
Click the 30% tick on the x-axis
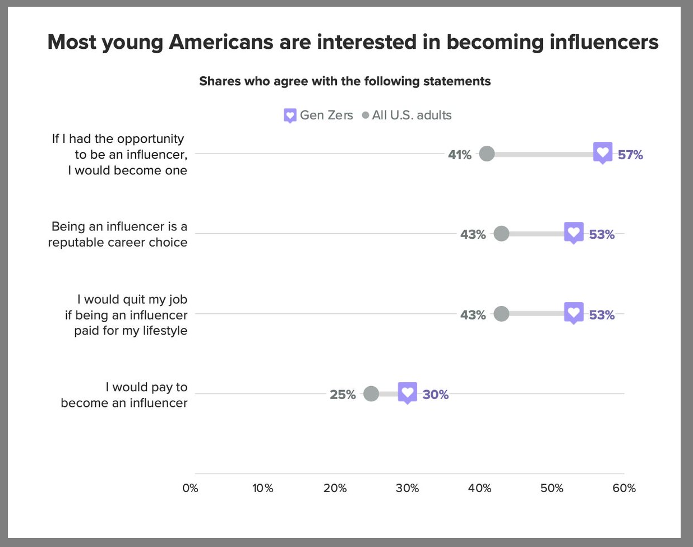(x=407, y=488)
